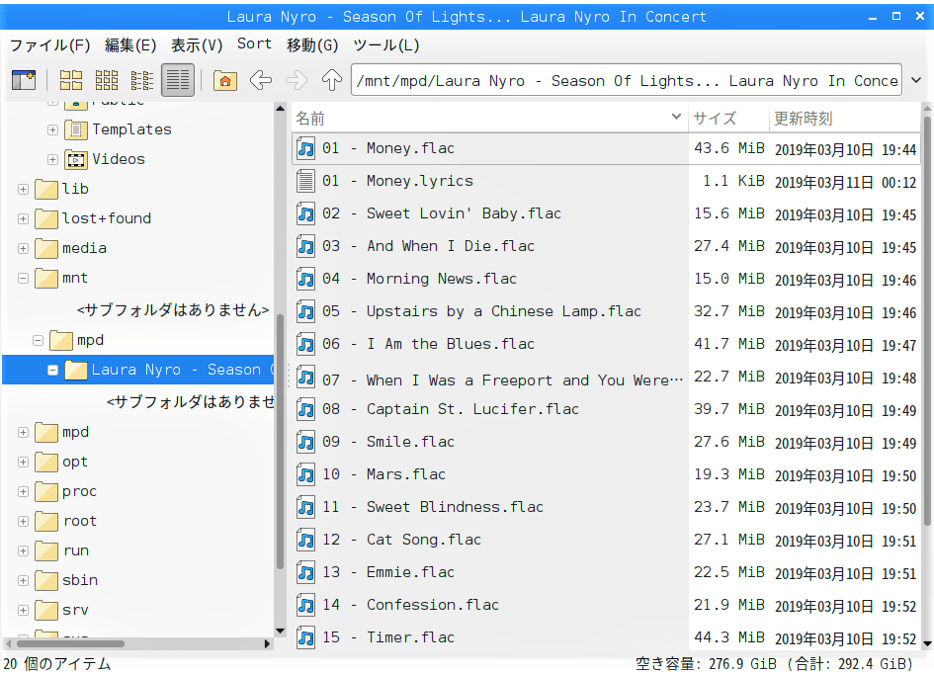Screen dimensions: 934x675
Task: Collapse the Laura Nyro folder node
Action: [x=52, y=370]
